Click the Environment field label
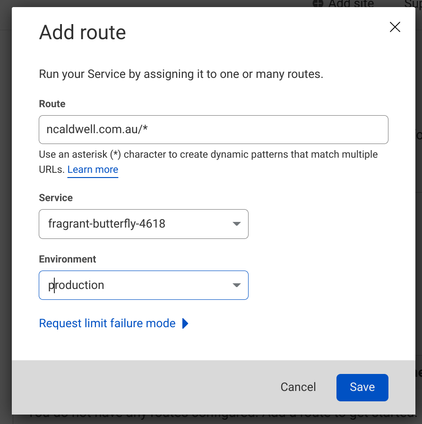This screenshot has height=424, width=422. pos(67,259)
